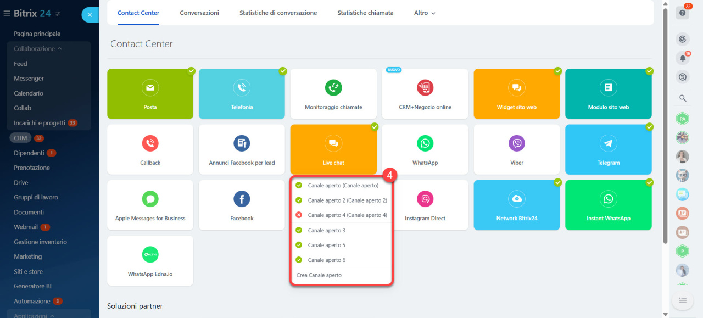
Task: Open Pagina principale in sidebar
Action: 37,34
